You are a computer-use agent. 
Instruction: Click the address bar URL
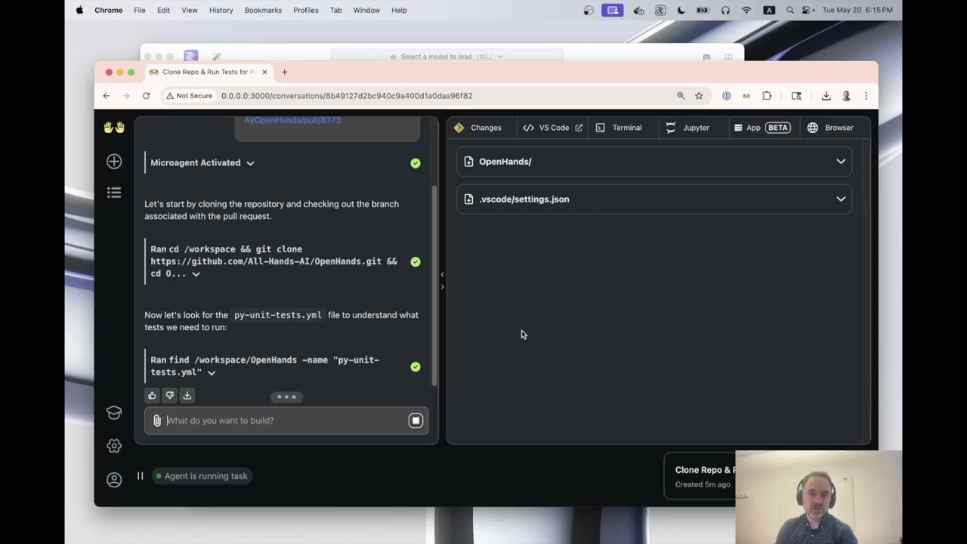347,96
